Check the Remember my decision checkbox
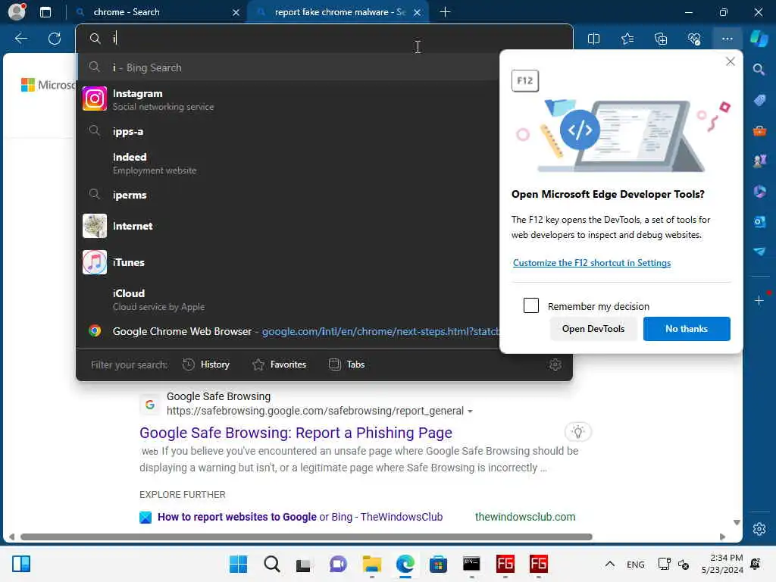 (531, 305)
